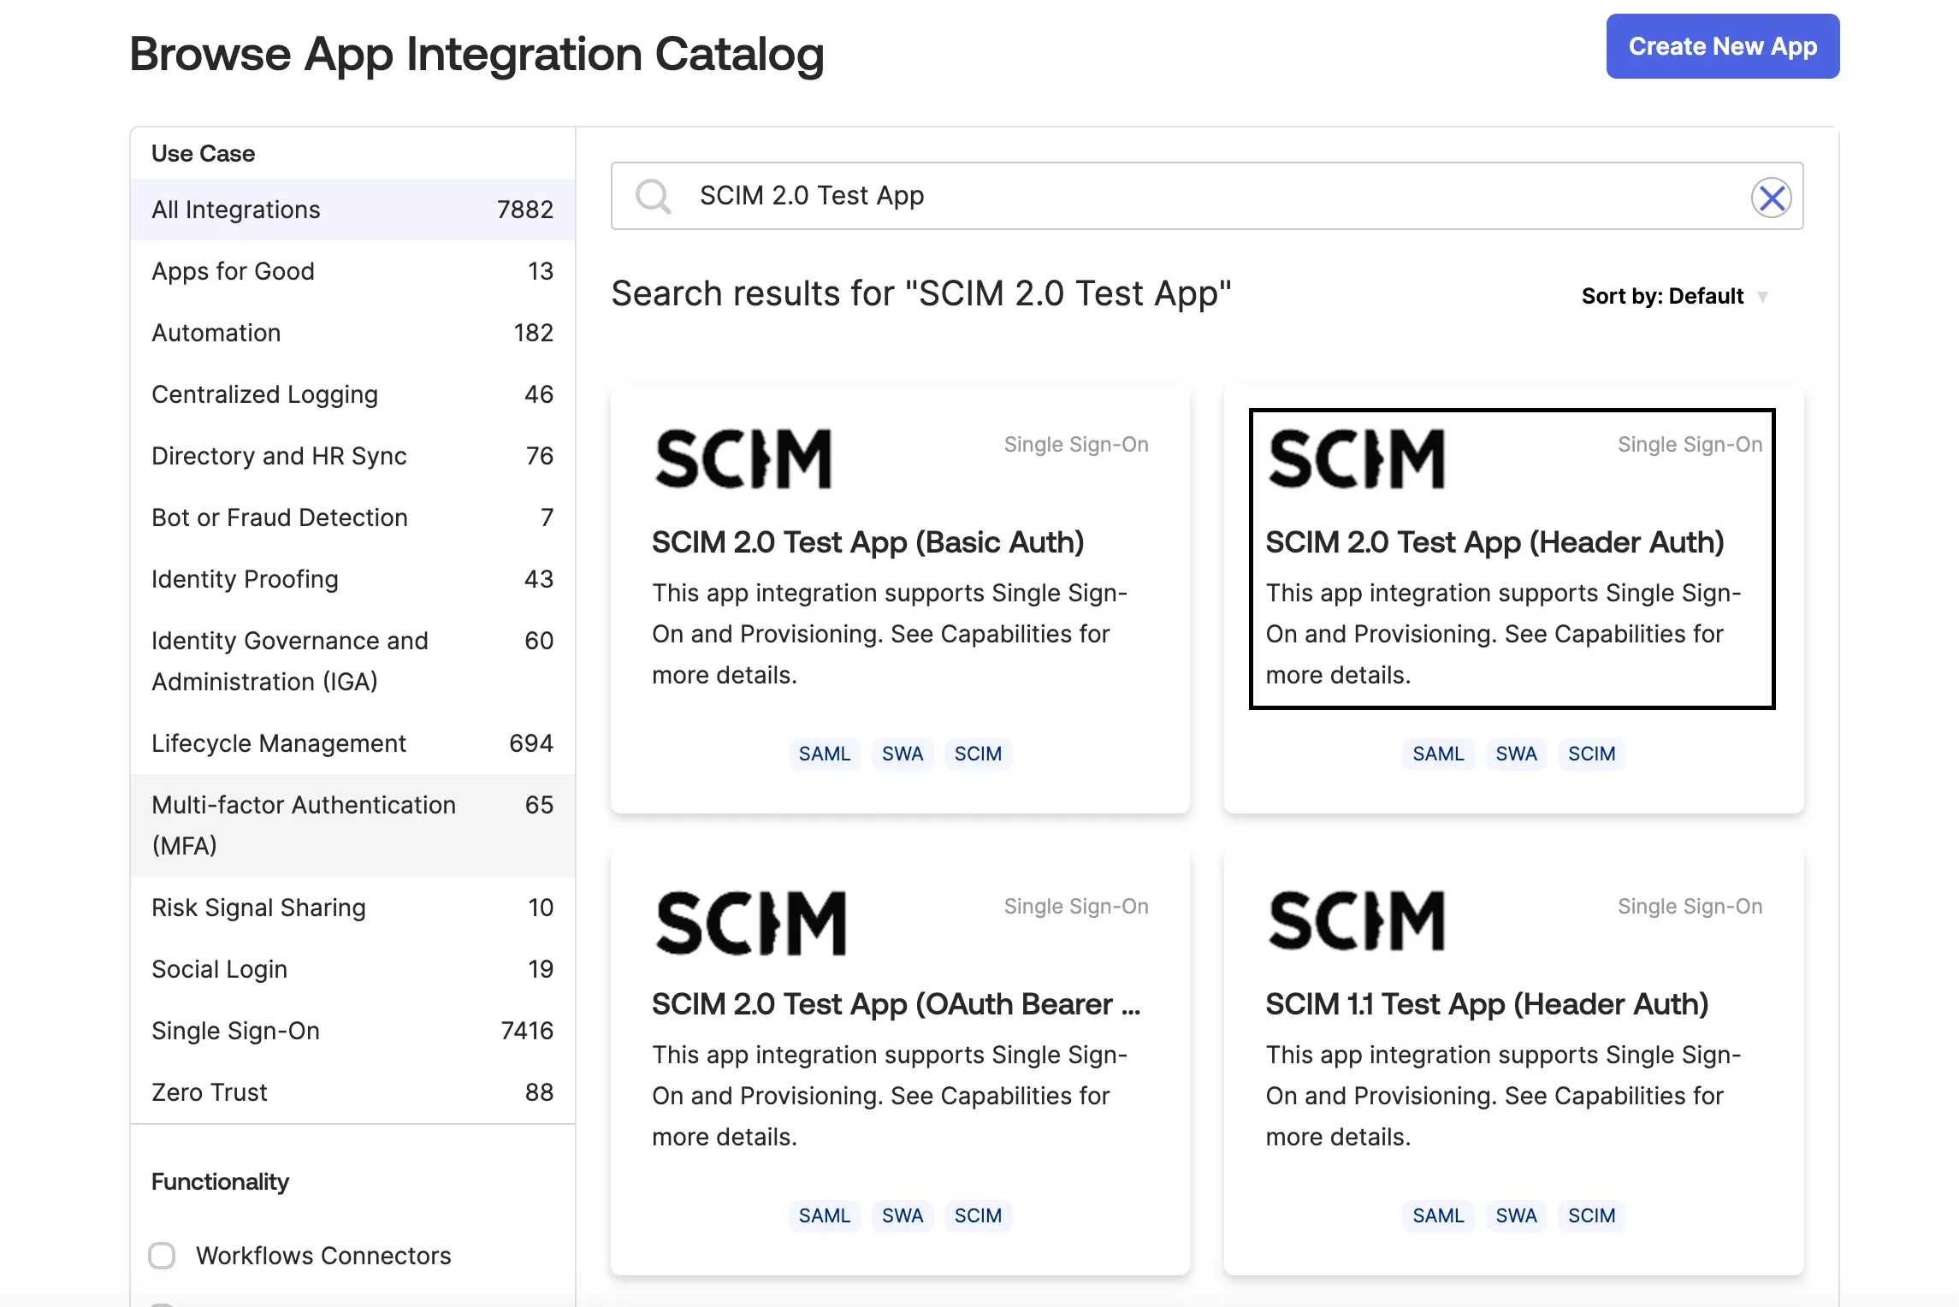The width and height of the screenshot is (1959, 1307).
Task: Click SCIM tag on SCIM 1.1 card
Action: [x=1591, y=1215]
